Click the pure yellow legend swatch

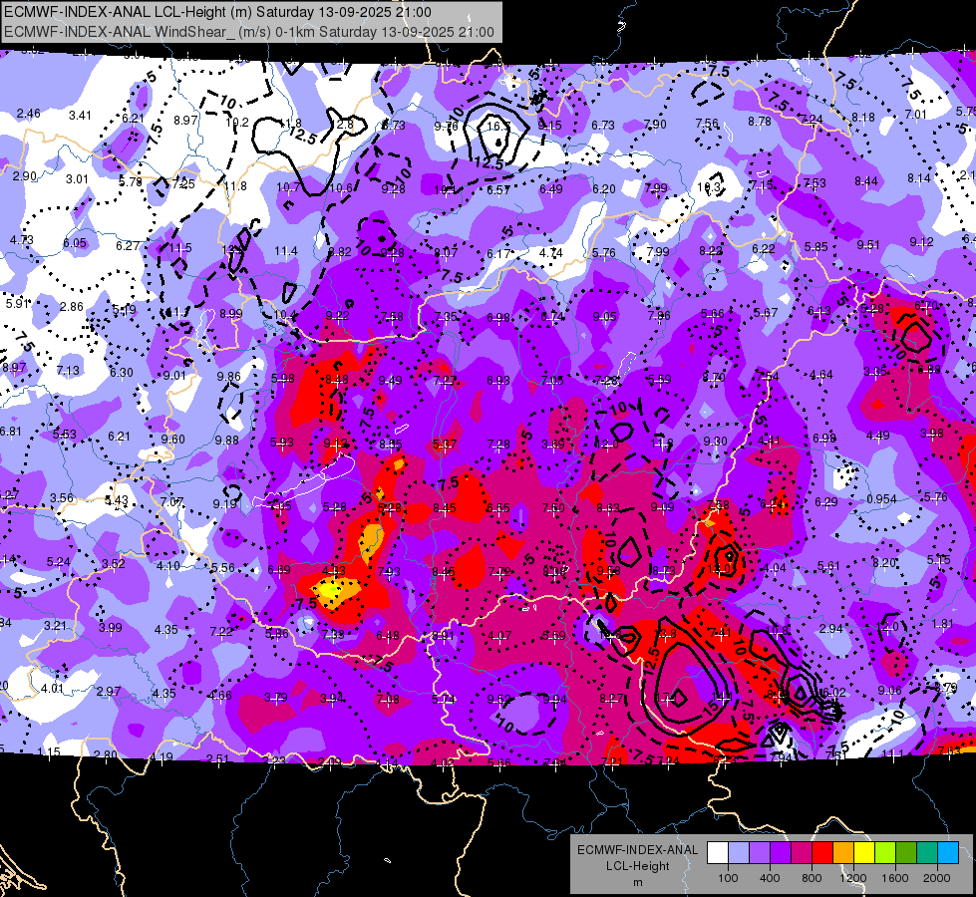pos(864,852)
